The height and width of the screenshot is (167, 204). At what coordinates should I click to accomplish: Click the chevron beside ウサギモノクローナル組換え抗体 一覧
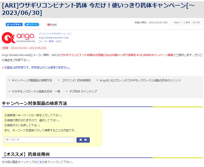(x=9, y=91)
